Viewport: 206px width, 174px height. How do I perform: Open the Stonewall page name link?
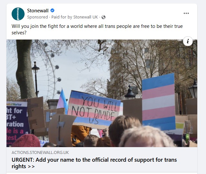(x=38, y=10)
